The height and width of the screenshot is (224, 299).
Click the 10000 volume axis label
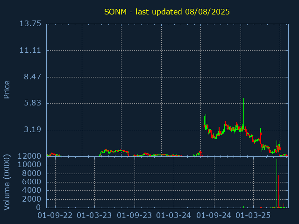click(x=29, y=165)
